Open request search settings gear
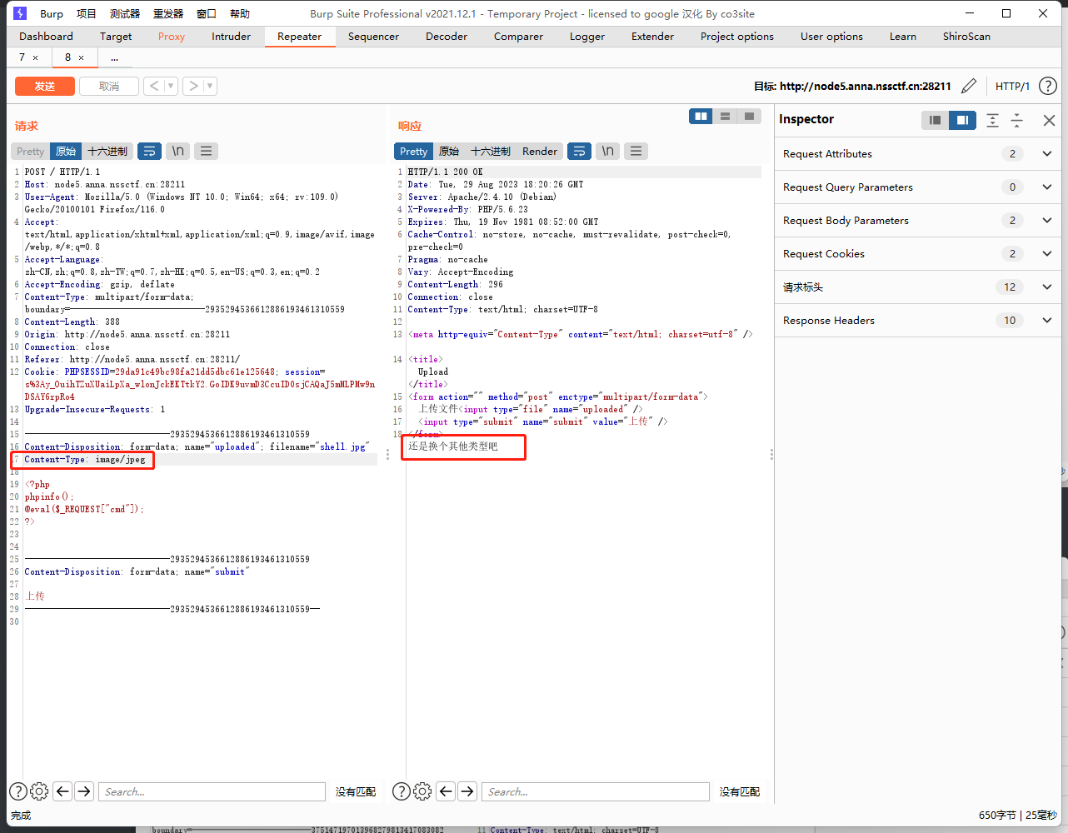Image resolution: width=1068 pixels, height=833 pixels. pyautogui.click(x=39, y=791)
